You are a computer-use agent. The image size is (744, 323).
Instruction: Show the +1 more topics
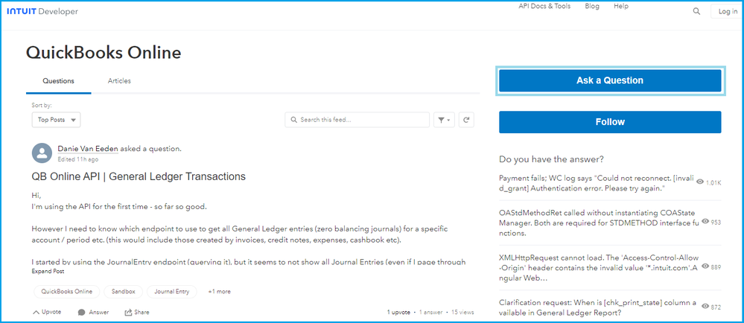point(219,292)
